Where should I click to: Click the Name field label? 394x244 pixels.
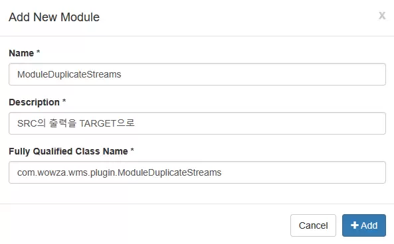click(x=21, y=53)
